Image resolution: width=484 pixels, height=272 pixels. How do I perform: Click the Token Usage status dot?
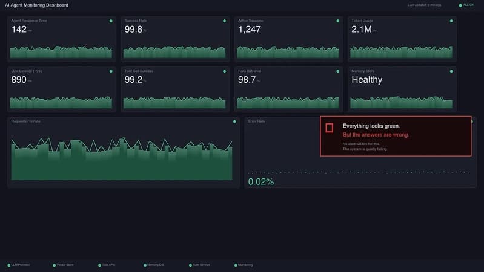pyautogui.click(x=451, y=21)
